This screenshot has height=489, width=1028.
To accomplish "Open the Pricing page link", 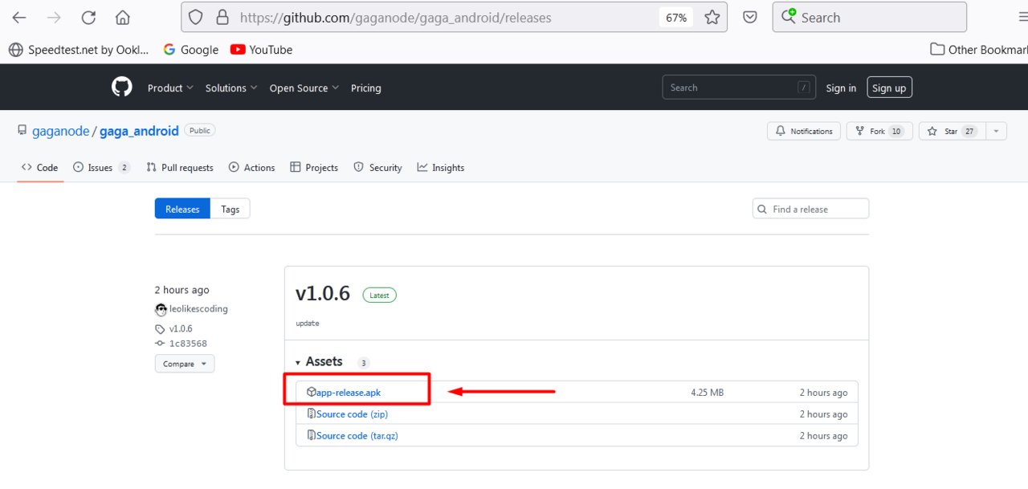I will point(366,88).
